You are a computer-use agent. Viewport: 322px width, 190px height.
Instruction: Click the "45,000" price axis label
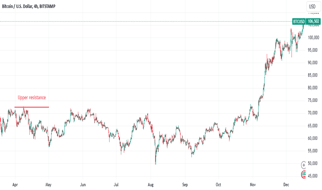pyautogui.click(x=313, y=176)
